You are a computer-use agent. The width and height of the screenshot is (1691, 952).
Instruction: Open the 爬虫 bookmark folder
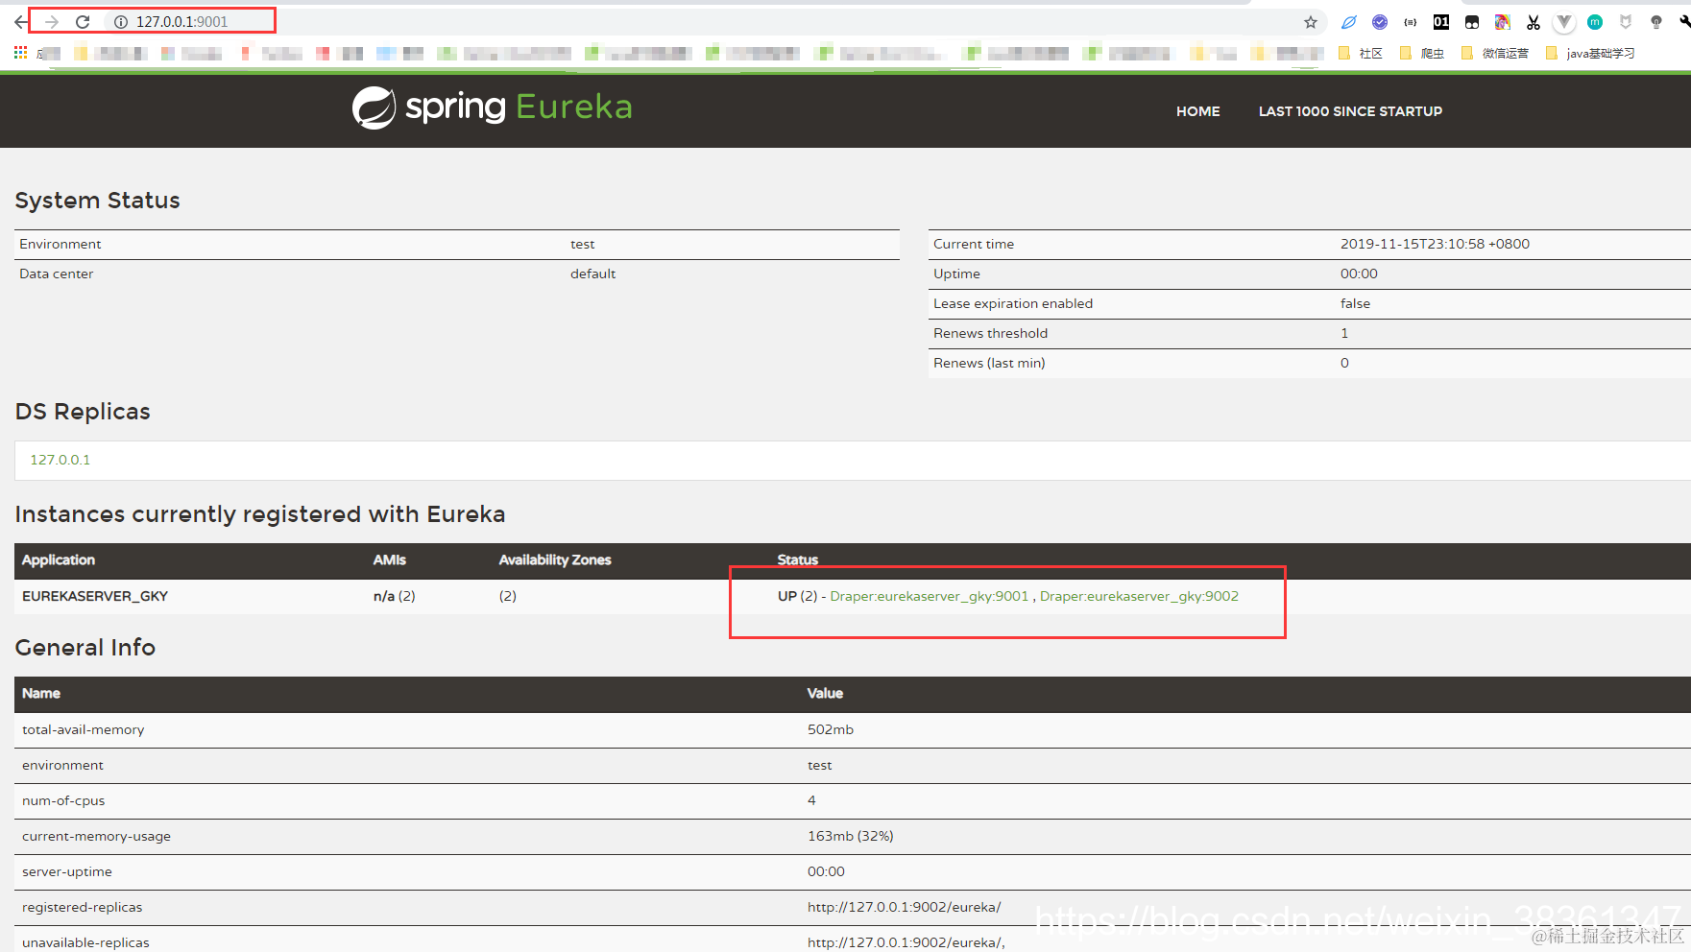point(1422,54)
